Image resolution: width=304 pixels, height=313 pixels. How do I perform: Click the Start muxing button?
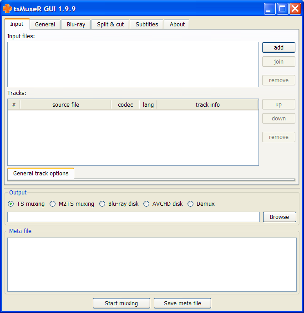pos(122,303)
